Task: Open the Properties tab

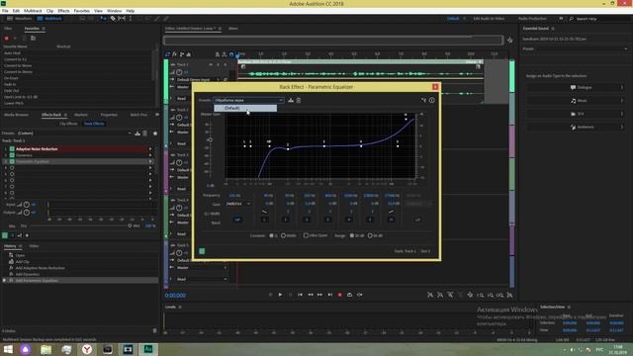Action: 109,115
